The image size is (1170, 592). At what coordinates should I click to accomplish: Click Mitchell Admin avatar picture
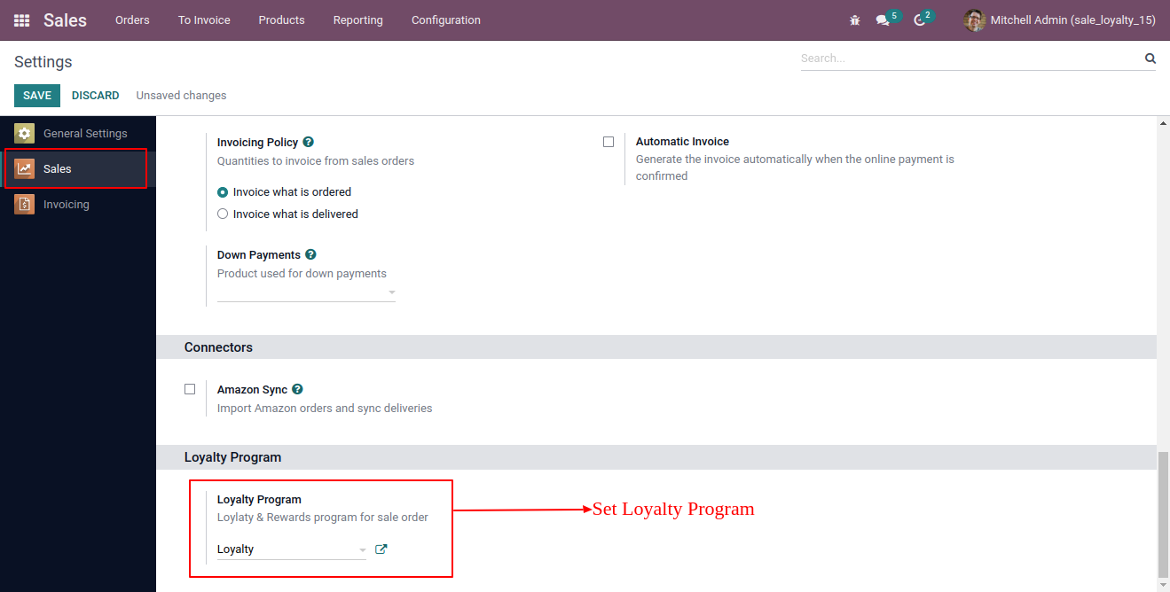pyautogui.click(x=975, y=19)
